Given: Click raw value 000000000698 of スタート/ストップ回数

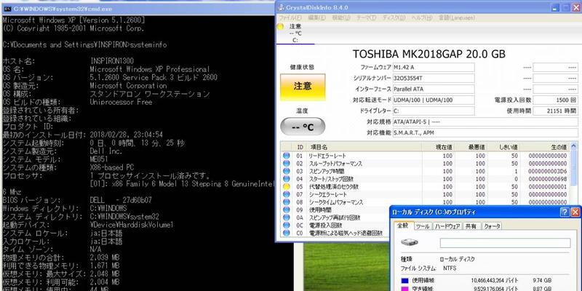Looking at the screenshot, I should point(547,179).
